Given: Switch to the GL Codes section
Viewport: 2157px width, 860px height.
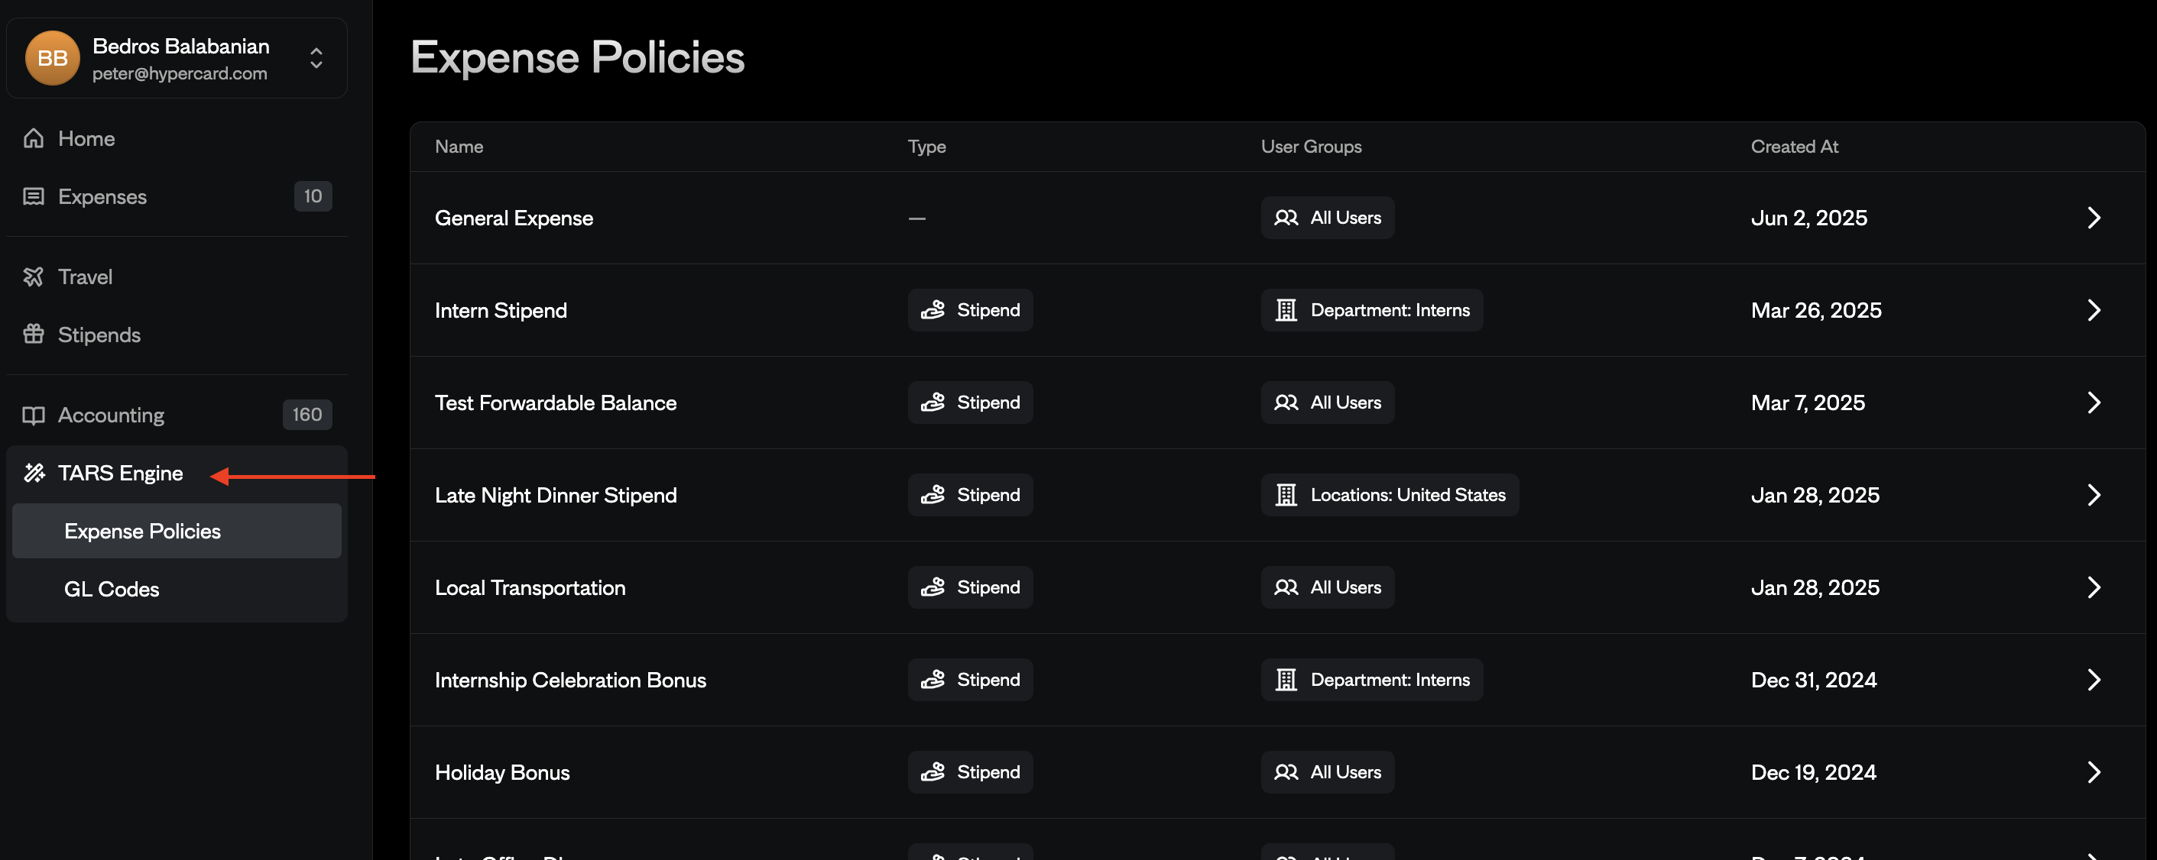Looking at the screenshot, I should pos(112,588).
